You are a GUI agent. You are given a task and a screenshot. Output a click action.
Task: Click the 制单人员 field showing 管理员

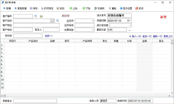click(108, 101)
